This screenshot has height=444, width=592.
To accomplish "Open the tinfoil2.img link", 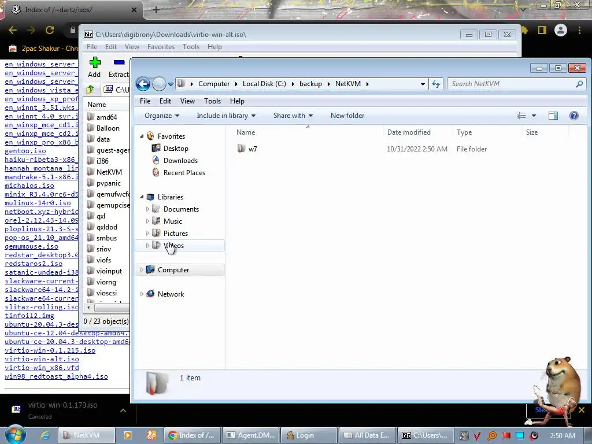I will point(29,316).
